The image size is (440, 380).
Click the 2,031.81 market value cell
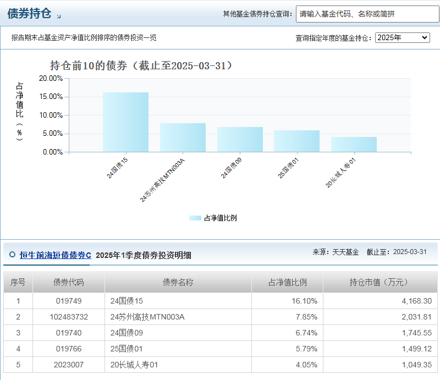381,317
